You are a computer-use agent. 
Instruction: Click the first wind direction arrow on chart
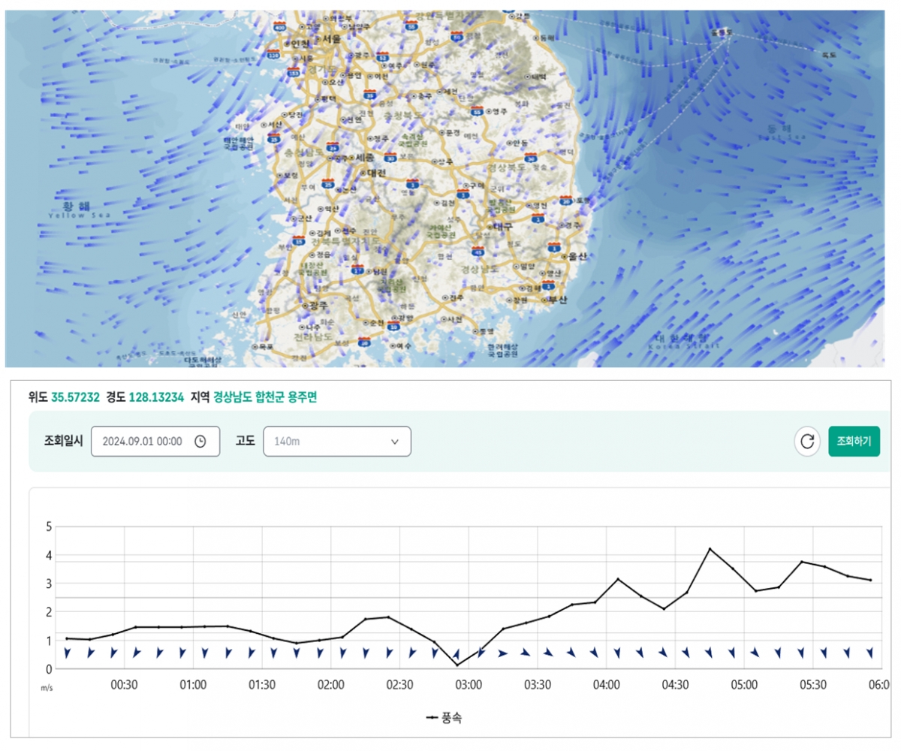(x=68, y=653)
